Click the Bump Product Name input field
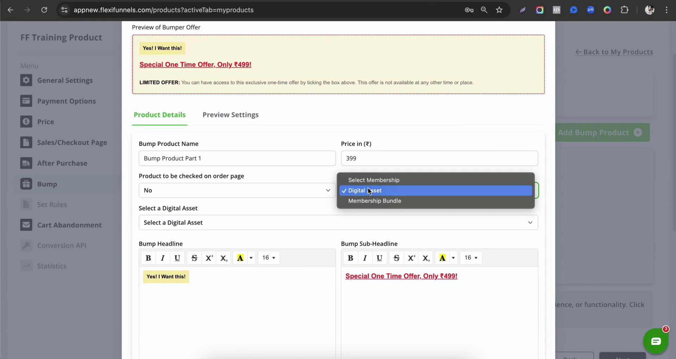Viewport: 676px width, 359px height. click(x=237, y=158)
